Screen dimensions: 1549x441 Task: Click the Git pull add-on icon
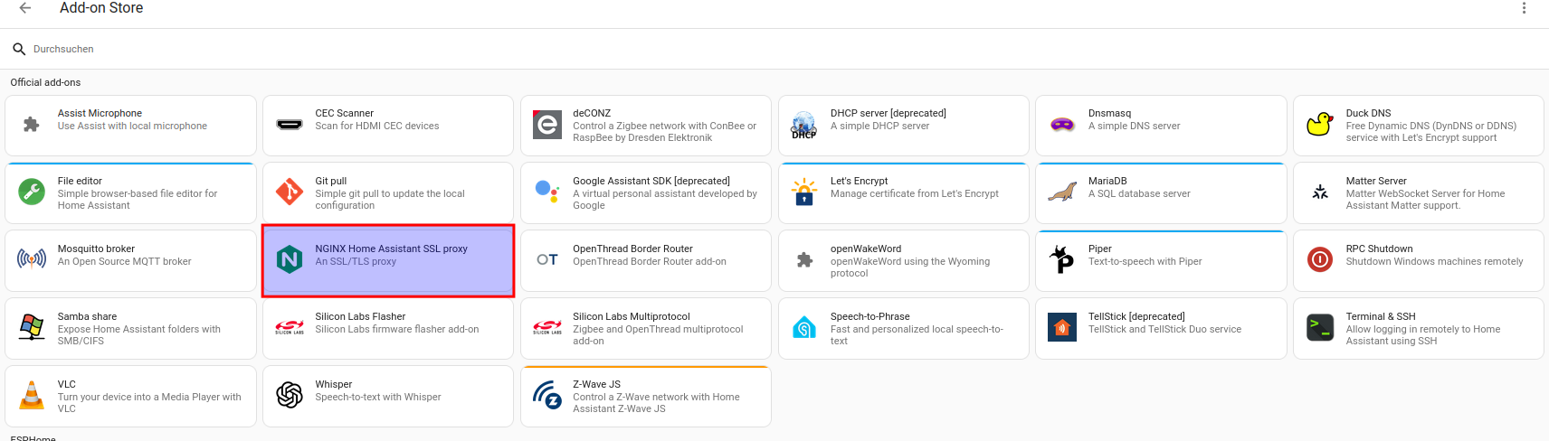pos(290,192)
